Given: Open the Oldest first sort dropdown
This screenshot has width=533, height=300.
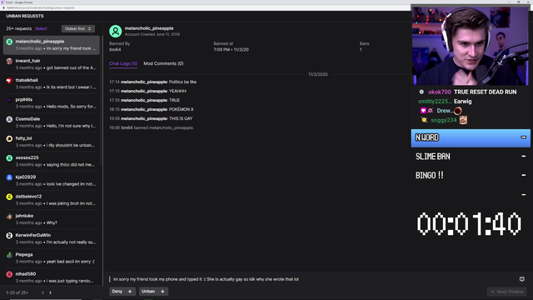Looking at the screenshot, I should pyautogui.click(x=77, y=28).
